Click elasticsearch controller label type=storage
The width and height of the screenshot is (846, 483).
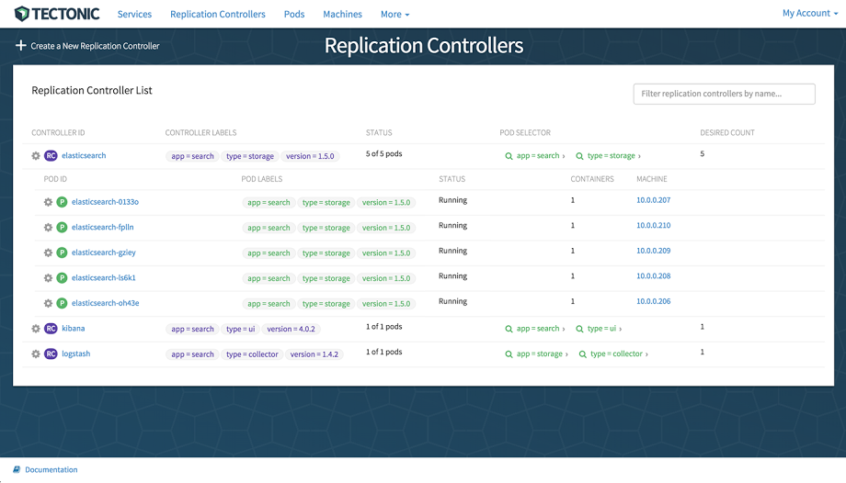click(x=250, y=156)
